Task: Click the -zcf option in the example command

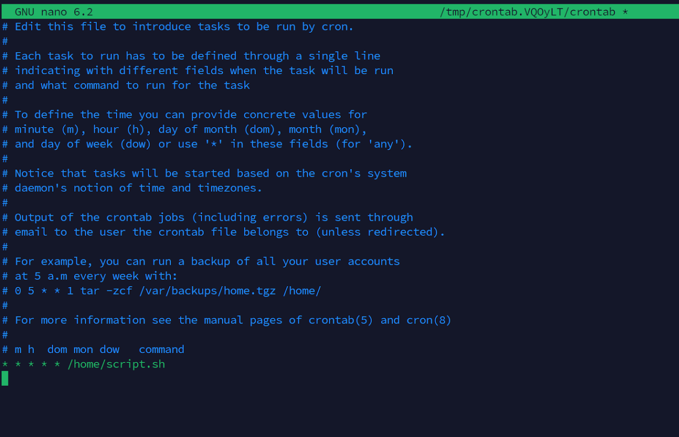Action: (119, 291)
